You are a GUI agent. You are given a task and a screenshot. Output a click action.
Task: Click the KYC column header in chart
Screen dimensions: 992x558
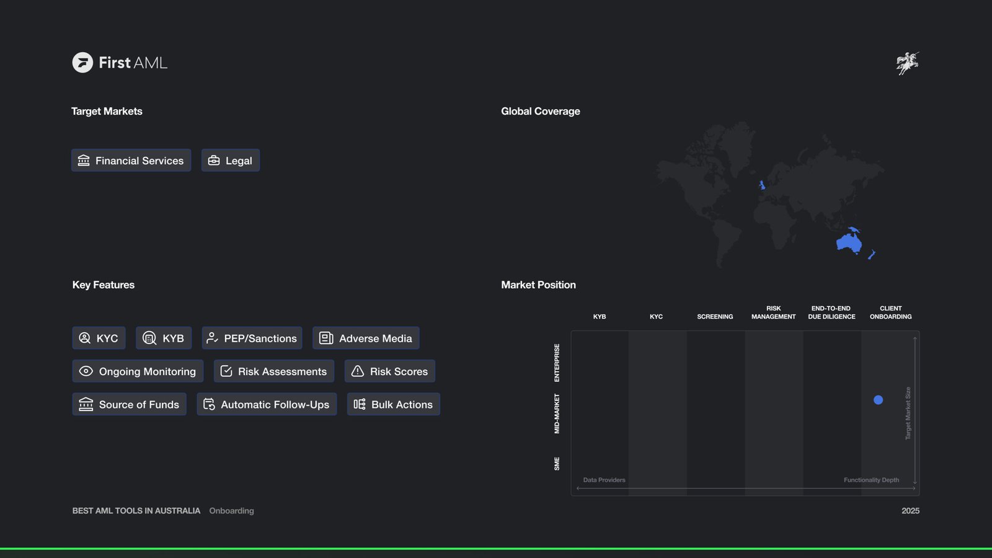[x=656, y=317]
